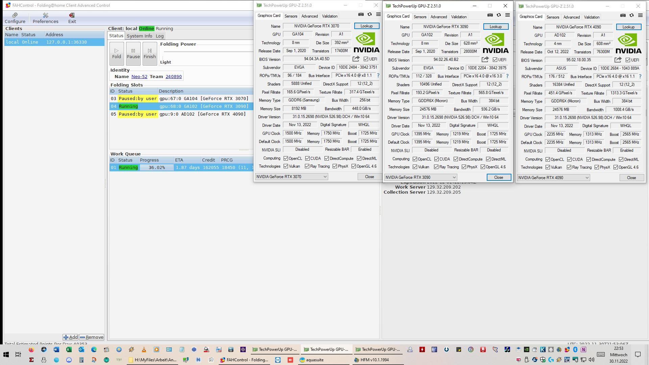Open GPU selector dropdown showing RTX 3090

(420, 177)
